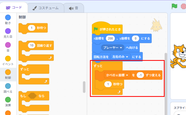Expand the 左右のみ rotation style dropdown

tap(120, 56)
